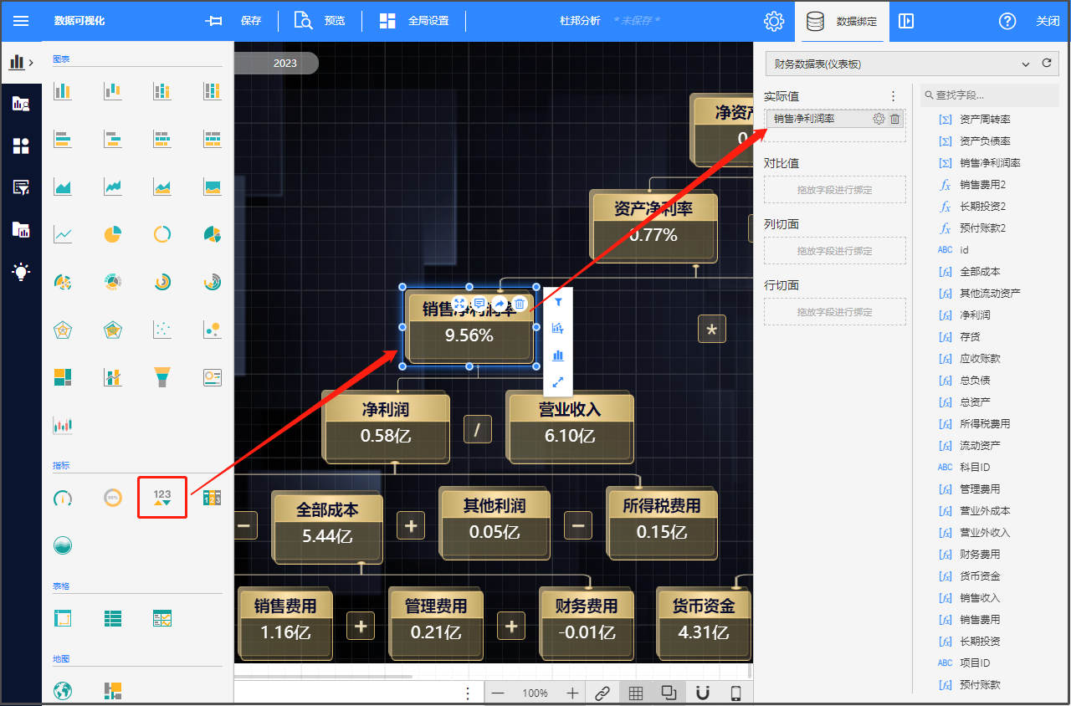Toggle magnet snapping in bottom toolbar

703,693
